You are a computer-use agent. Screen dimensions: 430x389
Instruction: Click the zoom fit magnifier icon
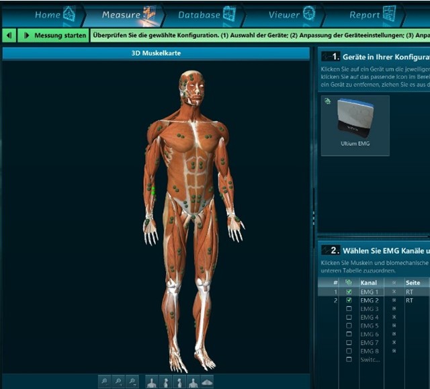(104, 382)
